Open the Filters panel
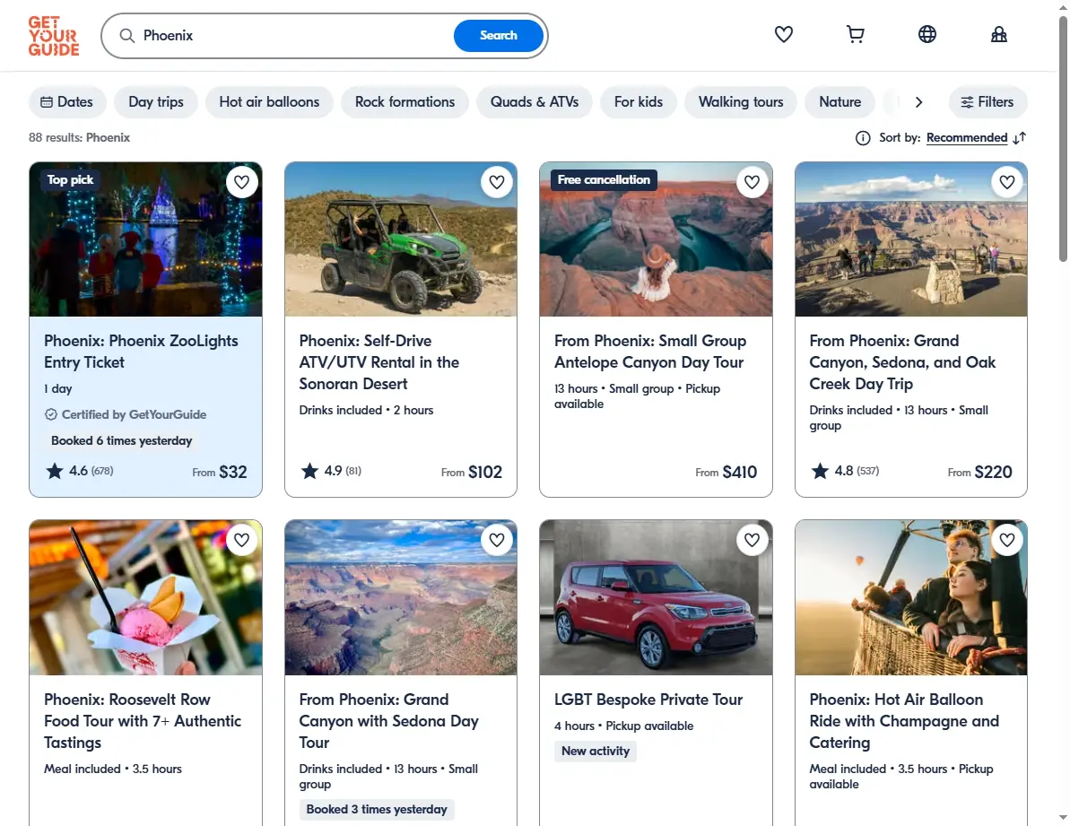Image resolution: width=1070 pixels, height=826 pixels. coord(987,102)
